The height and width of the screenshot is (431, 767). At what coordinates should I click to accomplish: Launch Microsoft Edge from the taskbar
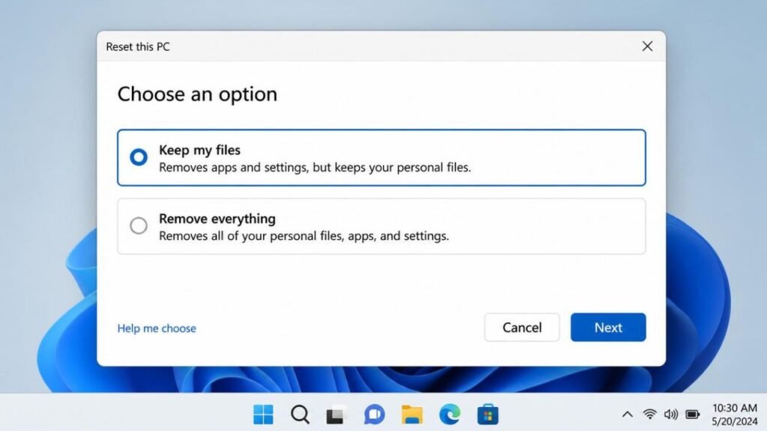(x=449, y=415)
